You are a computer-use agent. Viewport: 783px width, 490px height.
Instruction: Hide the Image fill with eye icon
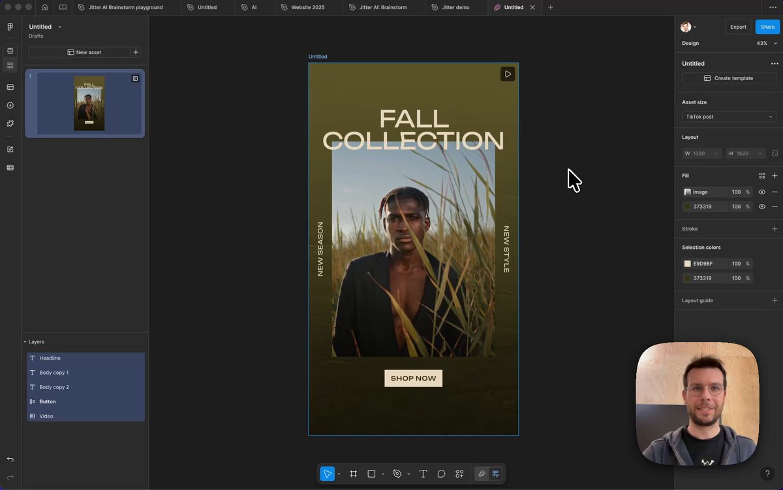point(761,192)
